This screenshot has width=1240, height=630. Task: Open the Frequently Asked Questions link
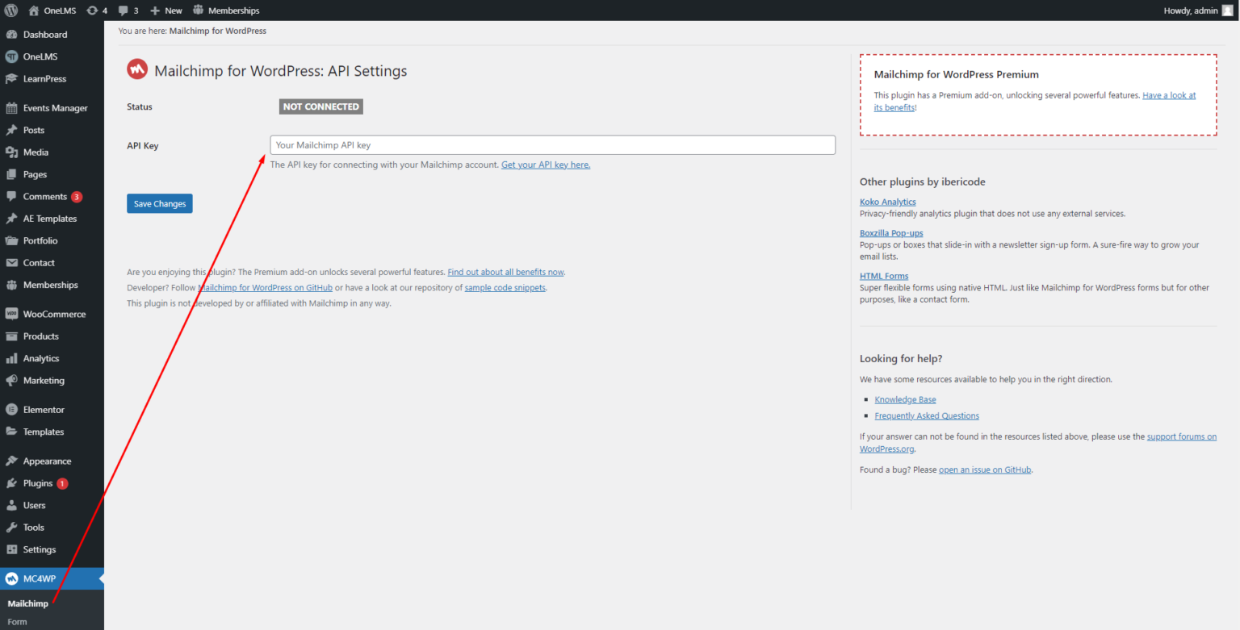(927, 416)
